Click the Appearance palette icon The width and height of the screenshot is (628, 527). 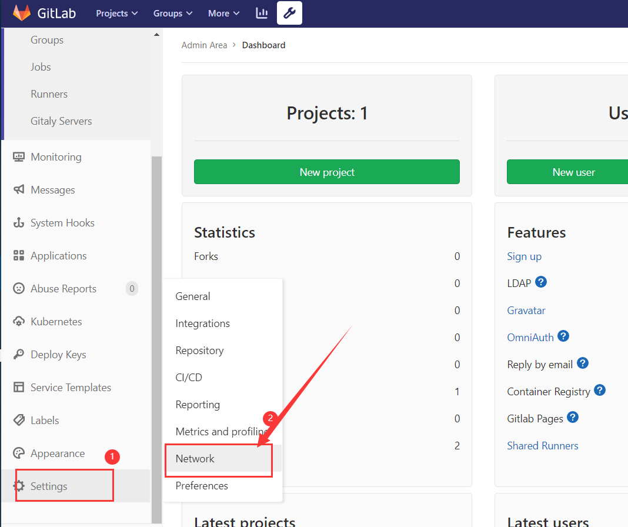pyautogui.click(x=19, y=453)
